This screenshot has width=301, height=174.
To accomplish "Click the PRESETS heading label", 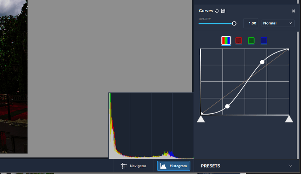I will click(x=211, y=166).
